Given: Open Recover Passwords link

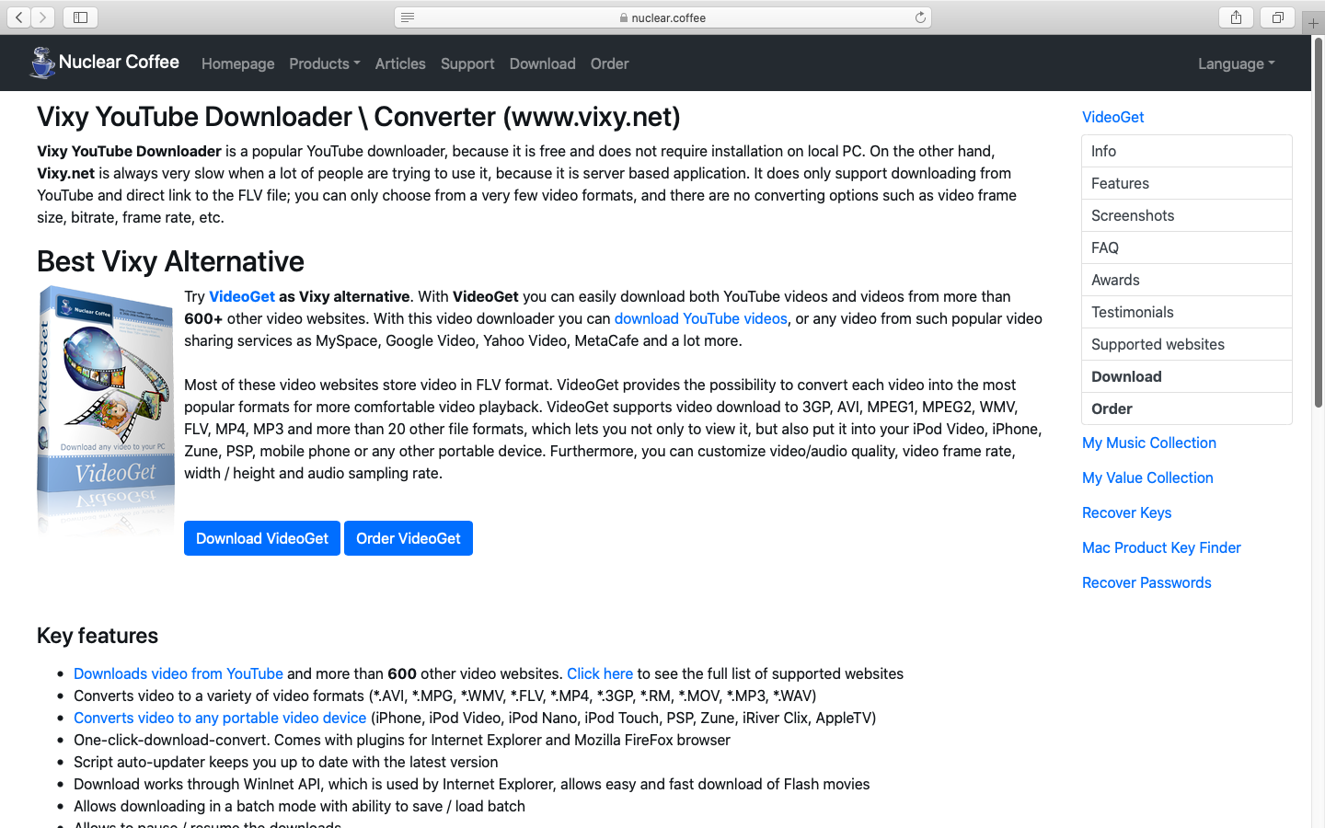Looking at the screenshot, I should [x=1146, y=582].
